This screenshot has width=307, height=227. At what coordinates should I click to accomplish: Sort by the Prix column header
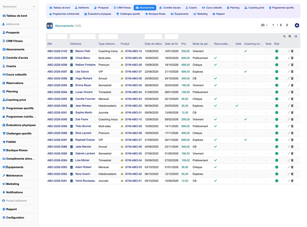tap(184, 44)
